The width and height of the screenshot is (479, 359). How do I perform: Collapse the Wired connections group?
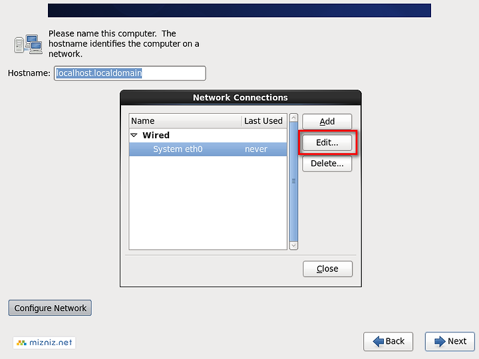pos(134,135)
